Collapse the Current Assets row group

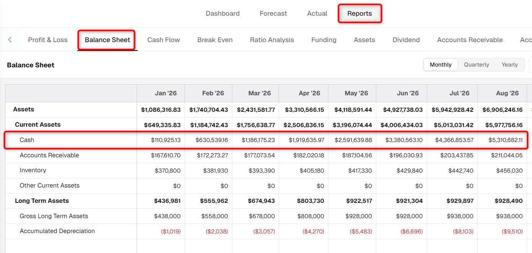point(38,125)
